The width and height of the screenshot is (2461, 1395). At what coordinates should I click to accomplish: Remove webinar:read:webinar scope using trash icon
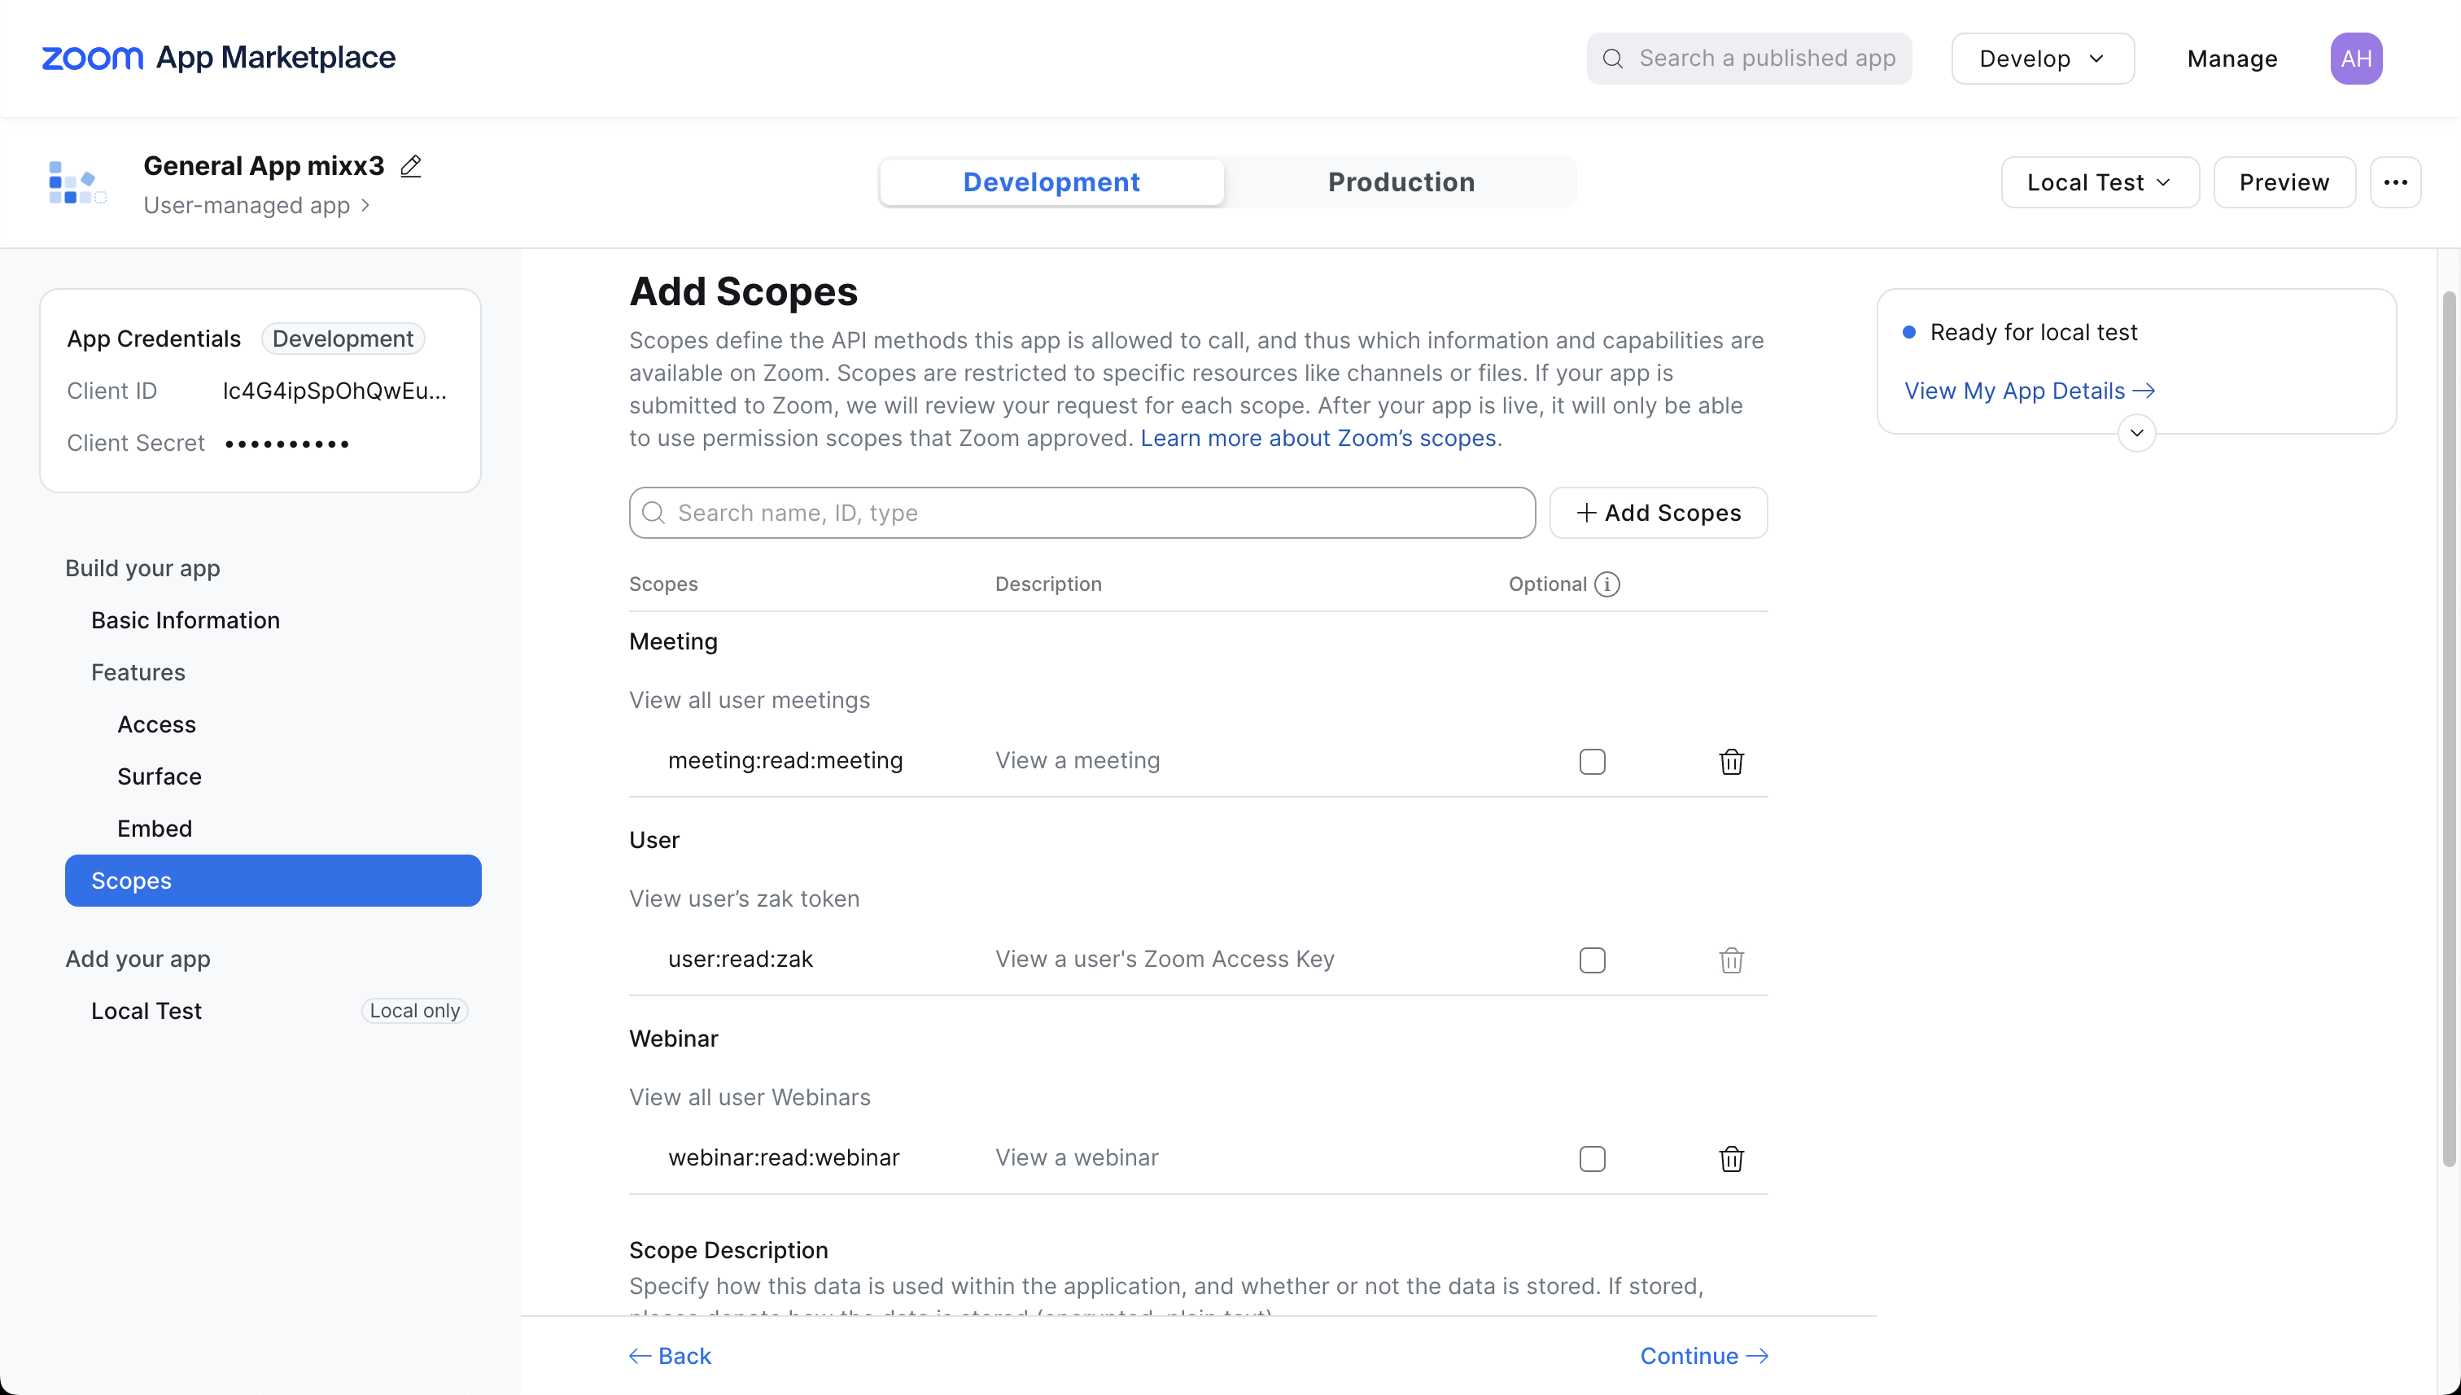pyautogui.click(x=1731, y=1158)
